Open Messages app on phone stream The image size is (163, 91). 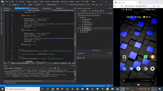click(x=131, y=69)
